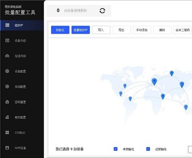This screenshot has height=158, width=192.
Task: Click the 批量修改IP button
Action: 80,30
